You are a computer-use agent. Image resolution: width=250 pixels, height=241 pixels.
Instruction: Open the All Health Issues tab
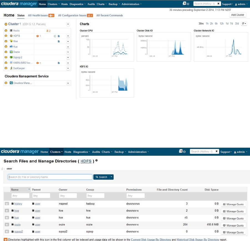click(x=41, y=16)
